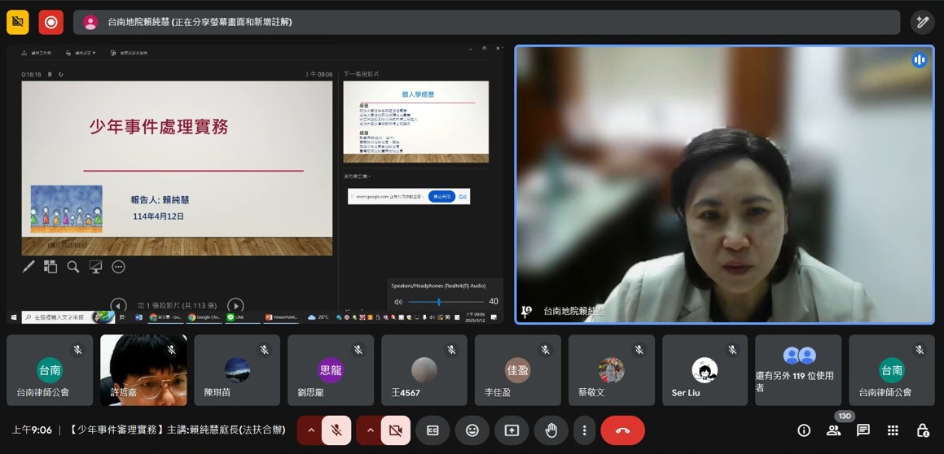Viewport: 944px width, 454px height.
Task: Open meeting details info icon
Action: pos(804,430)
